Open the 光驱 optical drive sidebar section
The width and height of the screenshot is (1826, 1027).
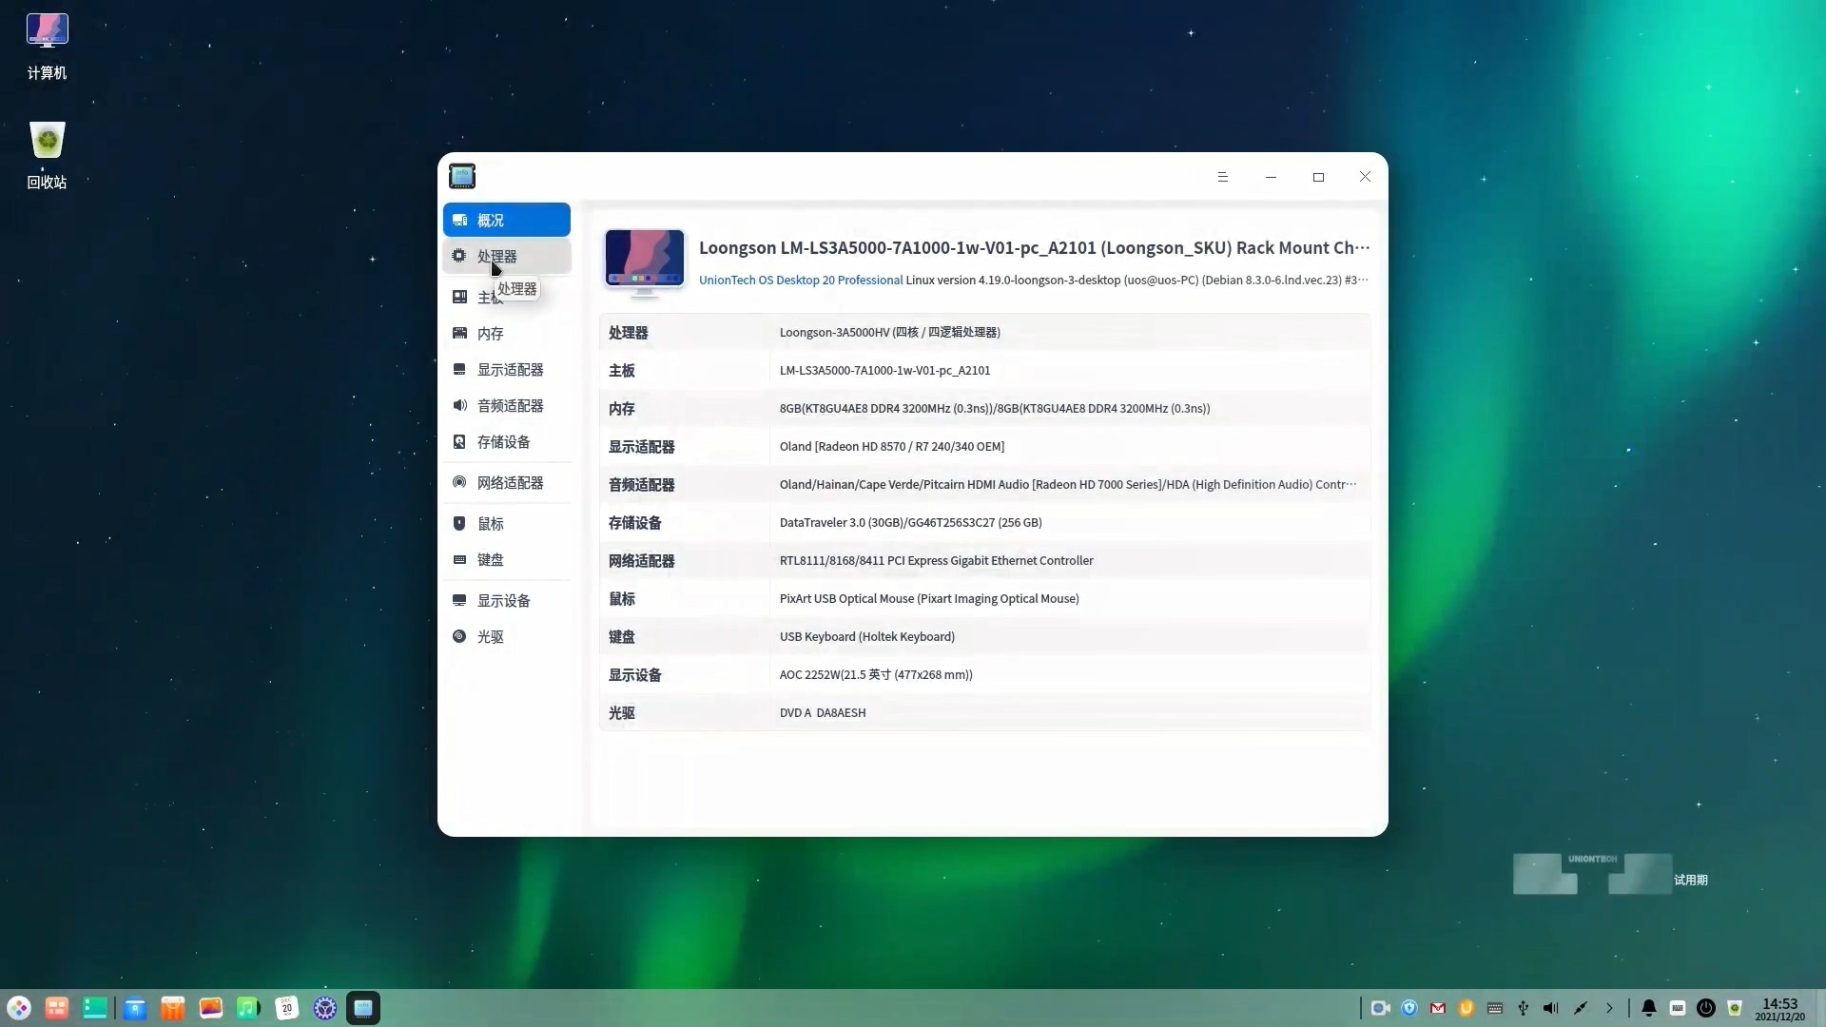point(506,637)
